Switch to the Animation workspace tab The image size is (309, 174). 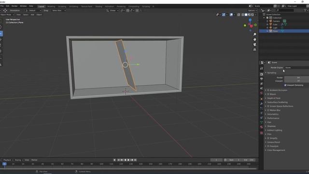(x=110, y=6)
